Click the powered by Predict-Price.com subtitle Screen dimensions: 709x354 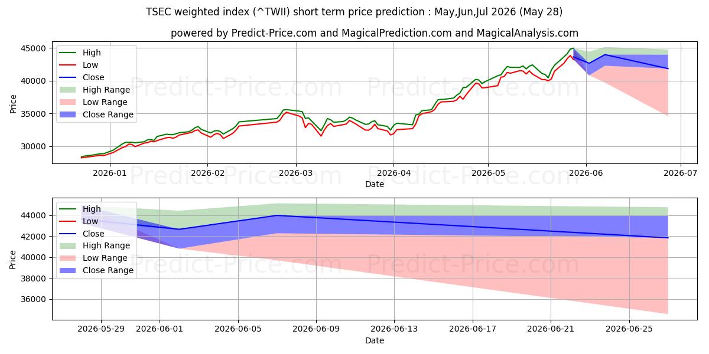point(375,33)
